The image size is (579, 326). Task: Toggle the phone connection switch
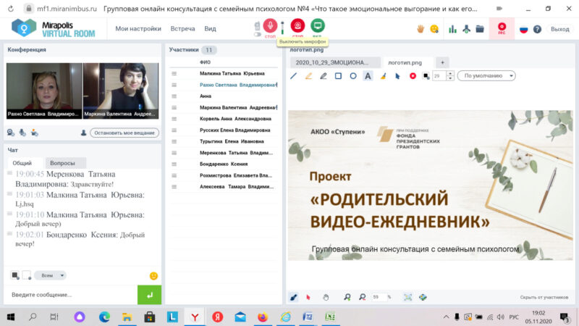pos(258,34)
